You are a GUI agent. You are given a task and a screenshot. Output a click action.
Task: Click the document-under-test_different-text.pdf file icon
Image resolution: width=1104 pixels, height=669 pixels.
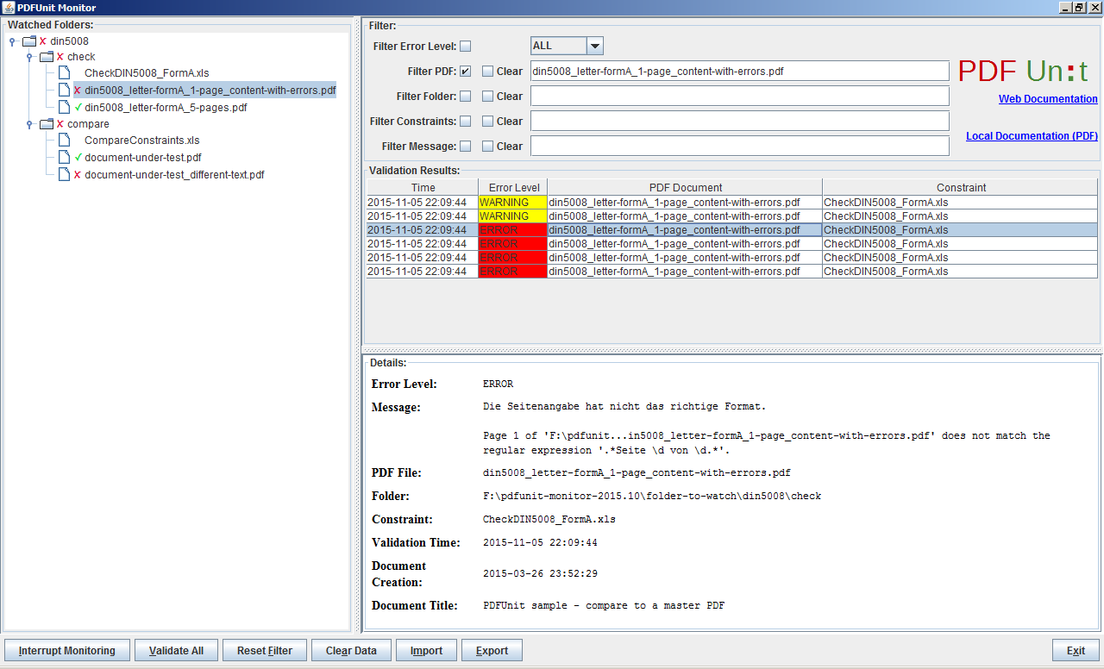(64, 175)
